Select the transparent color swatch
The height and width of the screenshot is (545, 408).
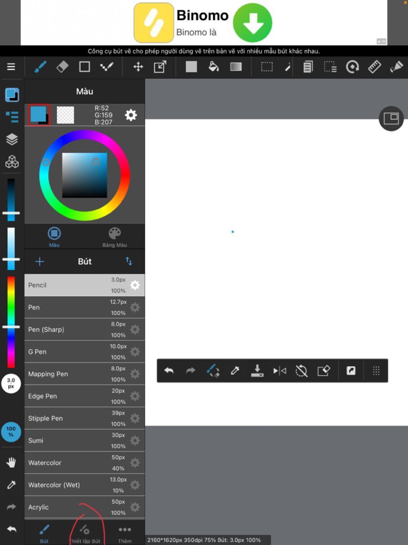[65, 115]
